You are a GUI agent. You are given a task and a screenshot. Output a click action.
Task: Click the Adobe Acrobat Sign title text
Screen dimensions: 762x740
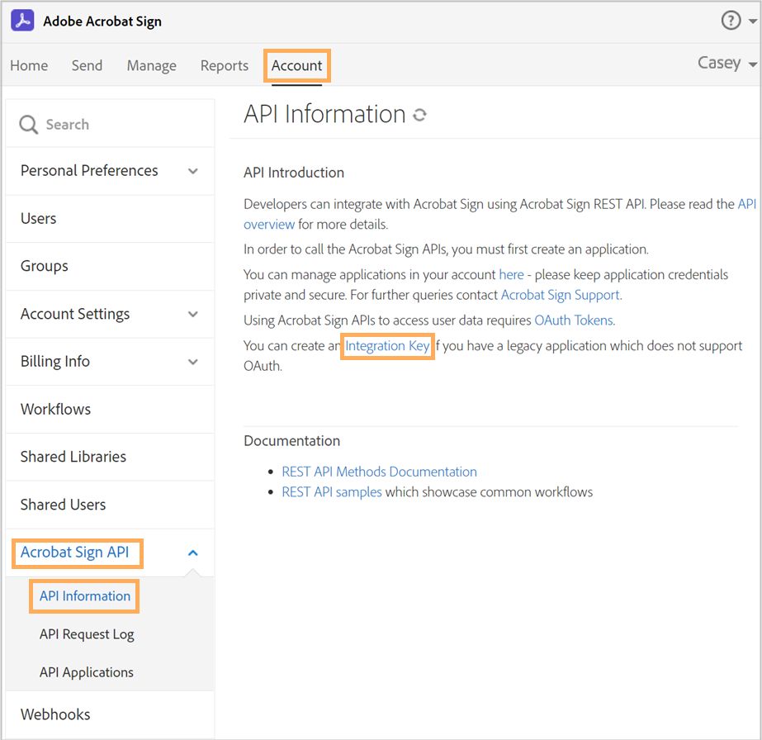(x=102, y=21)
